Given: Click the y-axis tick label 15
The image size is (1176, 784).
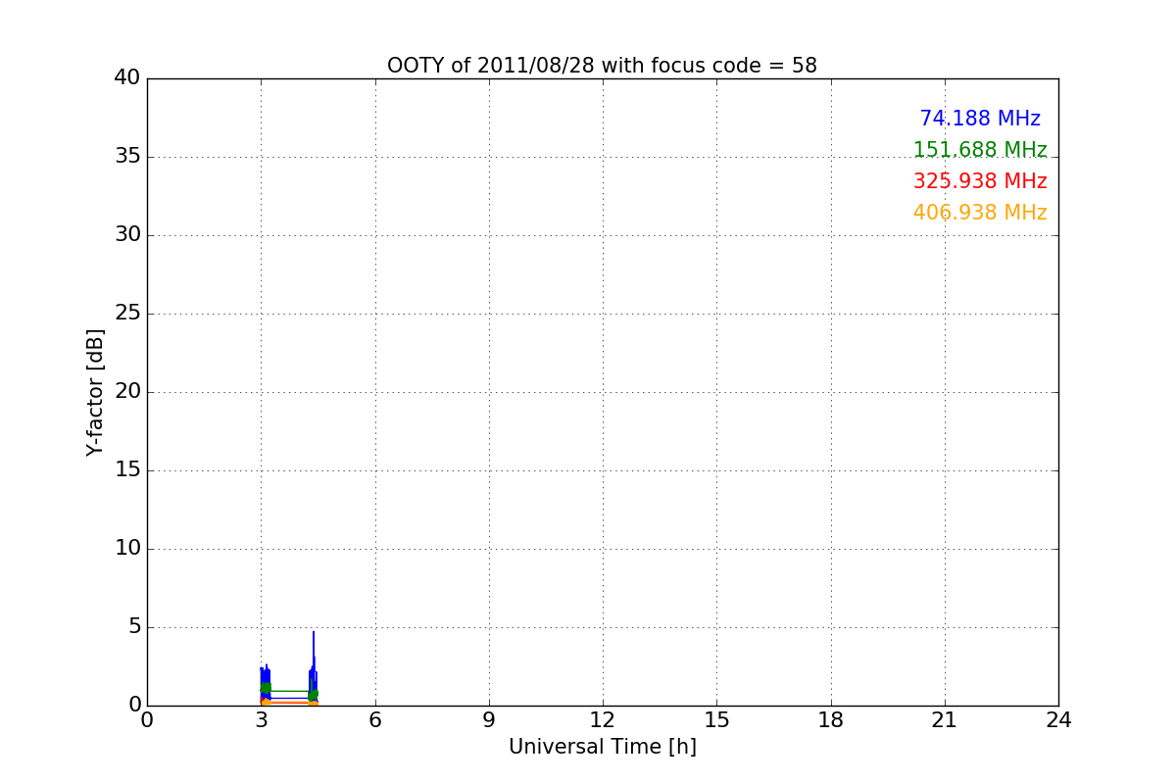Looking at the screenshot, I should (x=127, y=470).
